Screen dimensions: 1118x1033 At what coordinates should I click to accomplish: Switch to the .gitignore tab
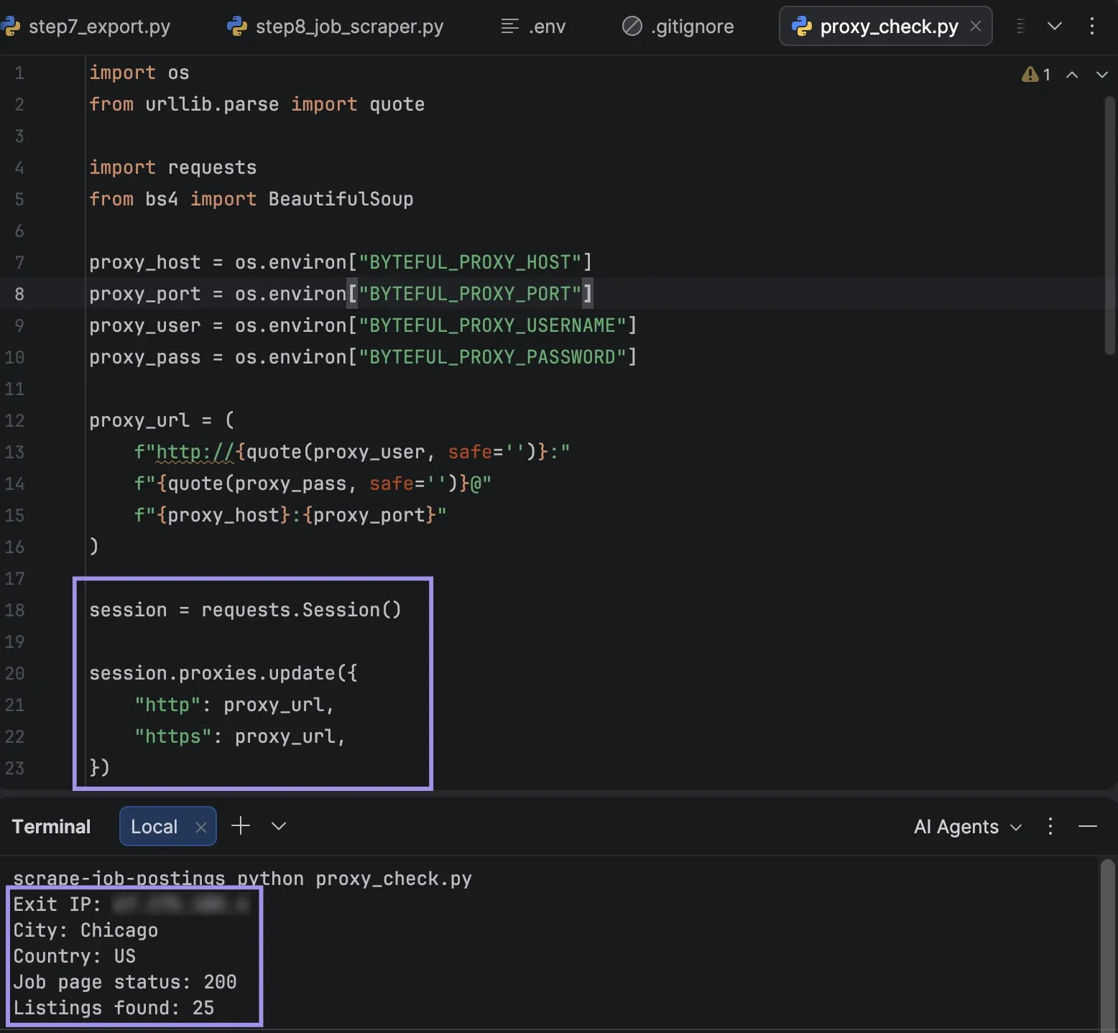point(678,27)
